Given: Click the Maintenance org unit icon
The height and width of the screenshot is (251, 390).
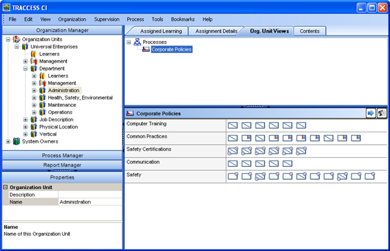Looking at the screenshot, I should point(42,105).
